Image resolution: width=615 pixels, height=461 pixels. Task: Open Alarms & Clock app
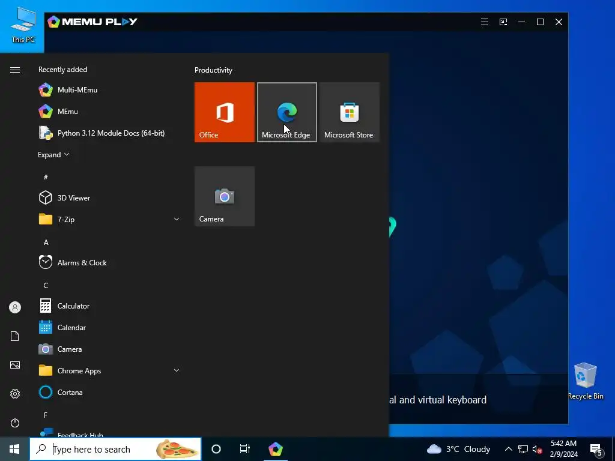pyautogui.click(x=109, y=263)
